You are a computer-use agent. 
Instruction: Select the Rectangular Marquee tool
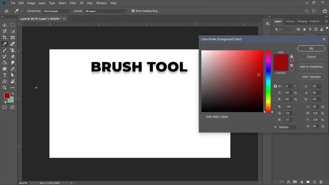click(x=12, y=25)
